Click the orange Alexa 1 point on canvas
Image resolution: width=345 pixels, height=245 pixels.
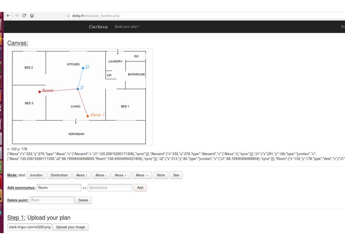87,116
